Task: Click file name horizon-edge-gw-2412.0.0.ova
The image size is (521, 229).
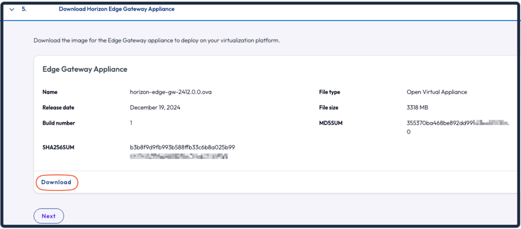Action: [x=171, y=92]
